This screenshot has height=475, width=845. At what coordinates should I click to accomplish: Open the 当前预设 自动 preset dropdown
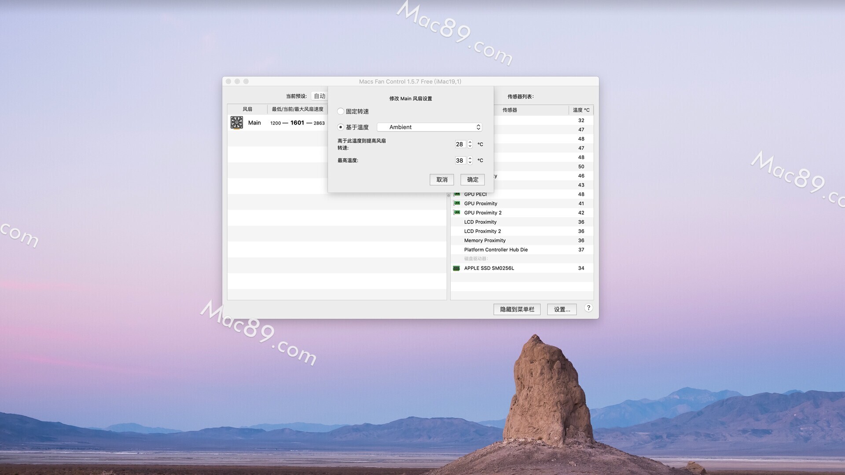(x=320, y=96)
